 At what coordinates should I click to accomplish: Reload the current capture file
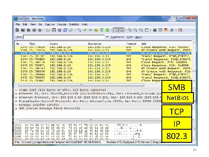(x=65, y=30)
